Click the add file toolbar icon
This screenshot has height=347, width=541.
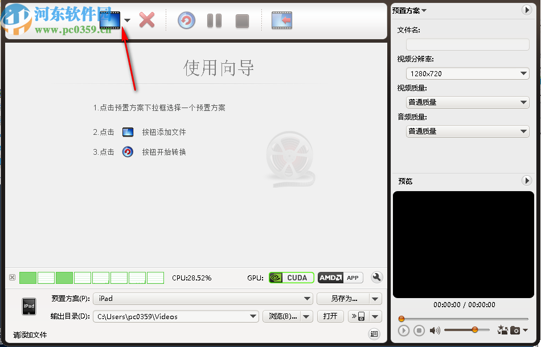point(110,20)
